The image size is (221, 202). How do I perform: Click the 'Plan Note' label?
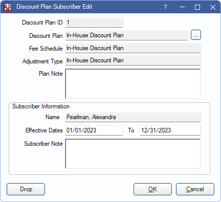(x=51, y=74)
